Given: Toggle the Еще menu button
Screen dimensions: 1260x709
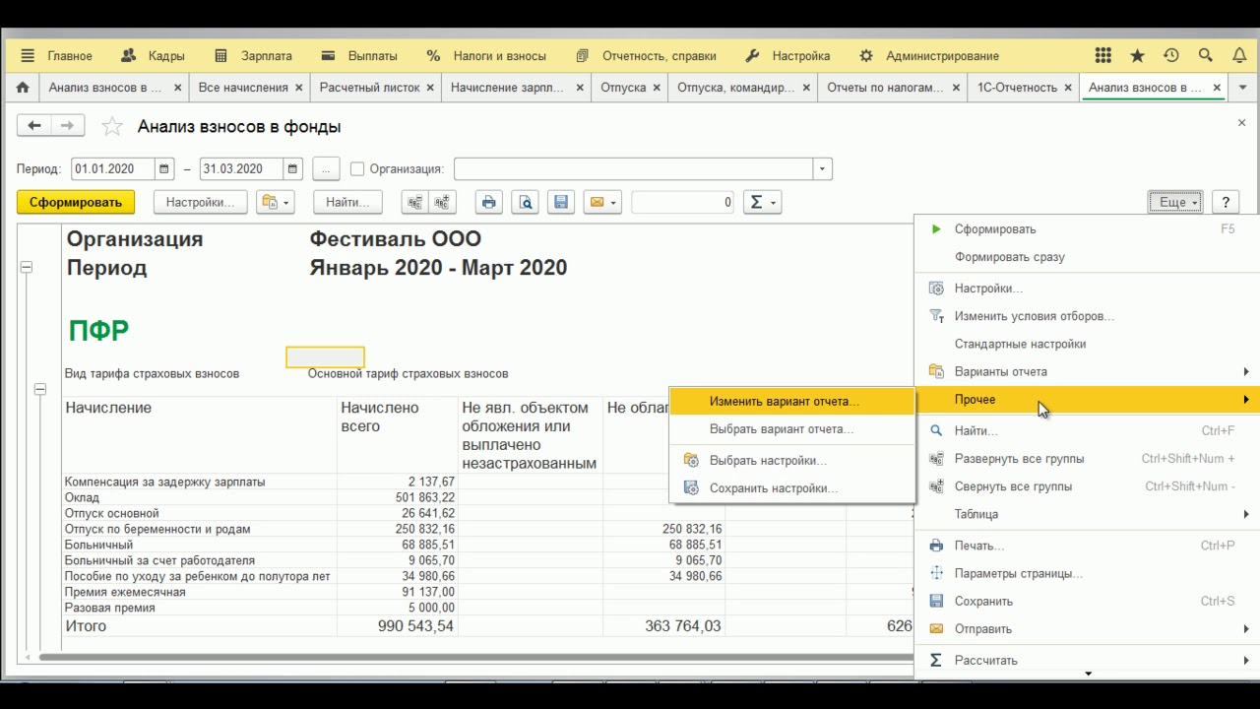Looking at the screenshot, I should [1175, 203].
